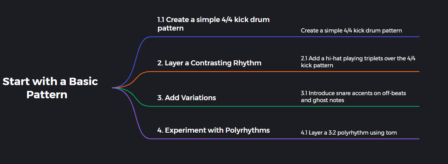The image size is (448, 164).
Task: Select the root node 'Start with a Basic Pattern'
Action: [50, 88]
